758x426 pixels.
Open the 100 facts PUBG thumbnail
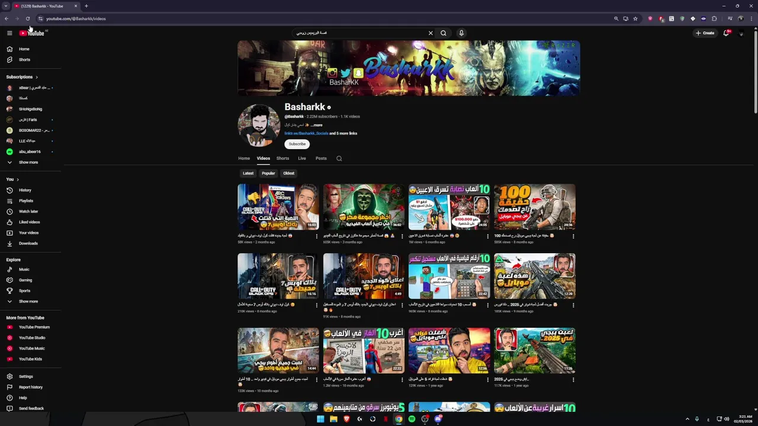point(534,206)
